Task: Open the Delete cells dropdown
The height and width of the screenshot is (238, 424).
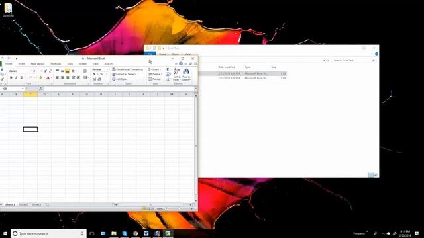Action: coord(155,74)
